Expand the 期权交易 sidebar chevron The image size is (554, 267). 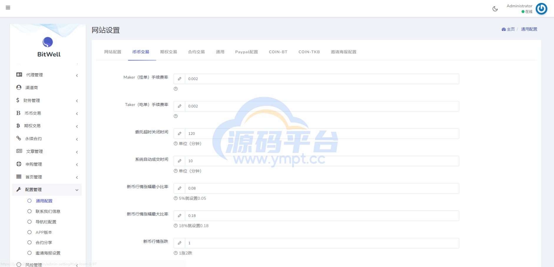pos(77,126)
